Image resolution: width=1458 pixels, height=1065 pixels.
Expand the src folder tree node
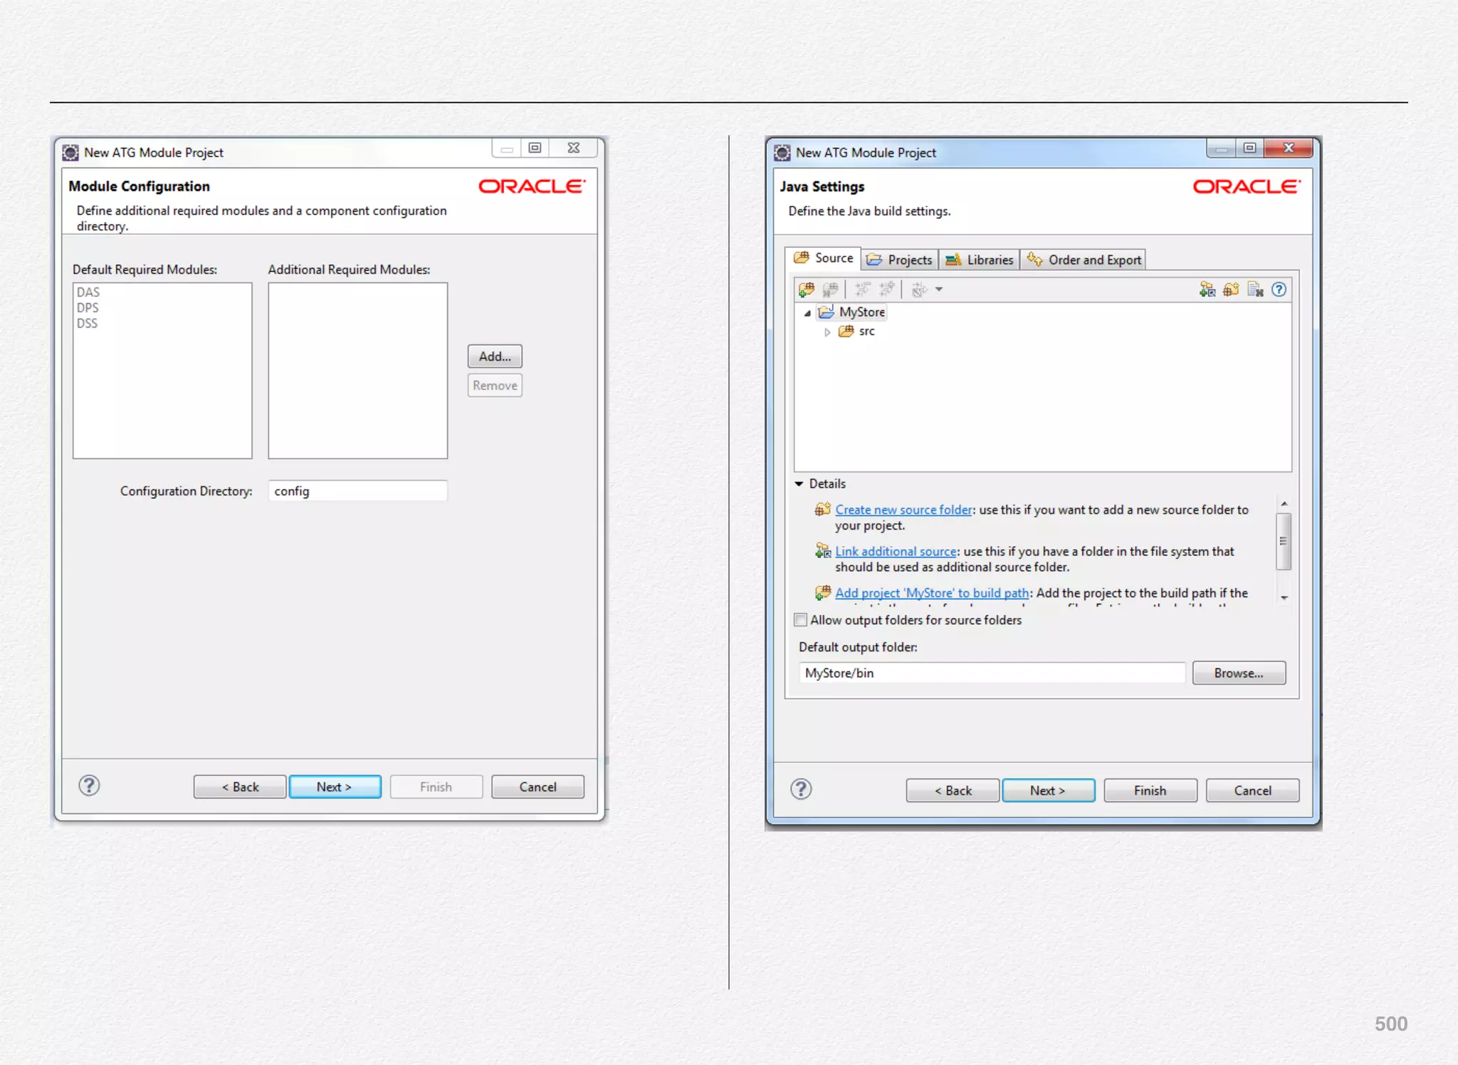(827, 332)
